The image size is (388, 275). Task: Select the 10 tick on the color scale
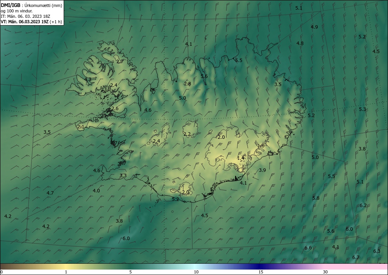point(196,272)
